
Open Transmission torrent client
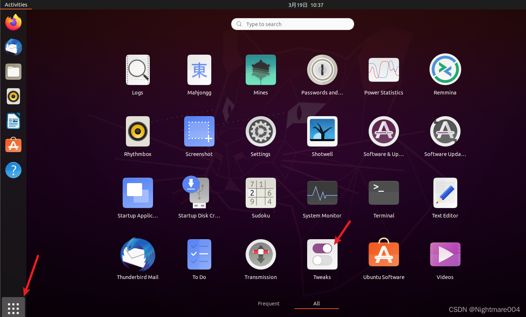pos(261,254)
